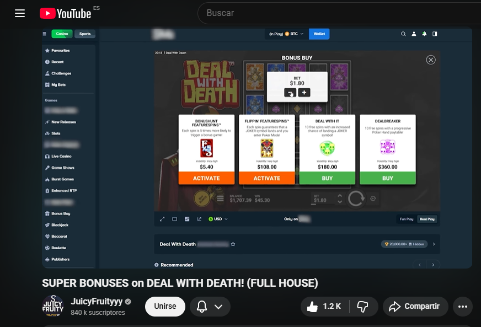
Task: Favourite Deal With Death with star icon
Action: [x=233, y=244]
